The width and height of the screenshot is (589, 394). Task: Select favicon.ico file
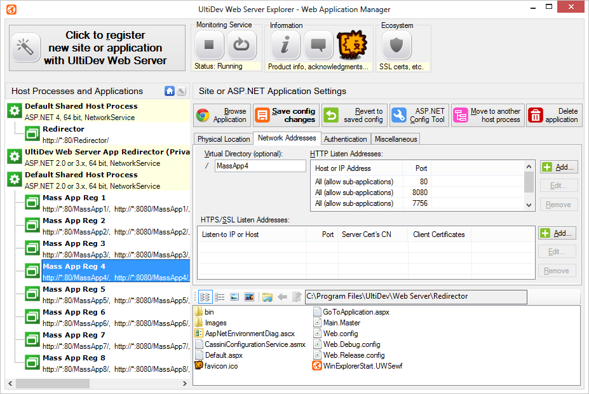click(x=217, y=366)
